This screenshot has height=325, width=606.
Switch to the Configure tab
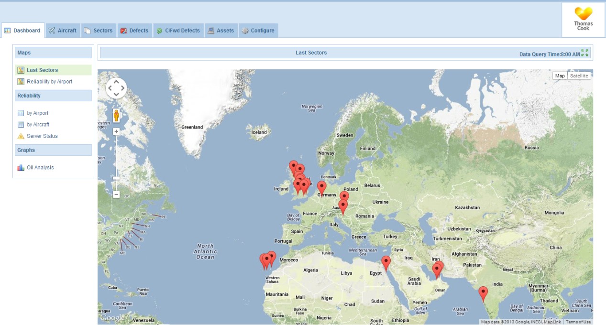[x=258, y=31]
